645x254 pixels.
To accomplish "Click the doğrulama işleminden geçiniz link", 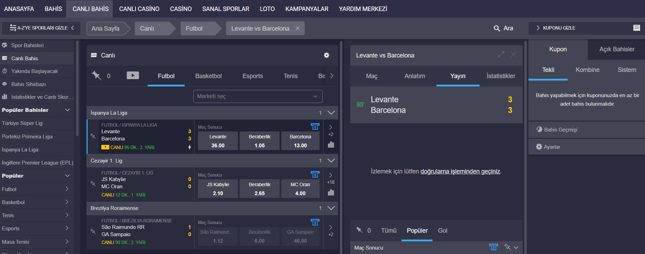I will (x=460, y=171).
